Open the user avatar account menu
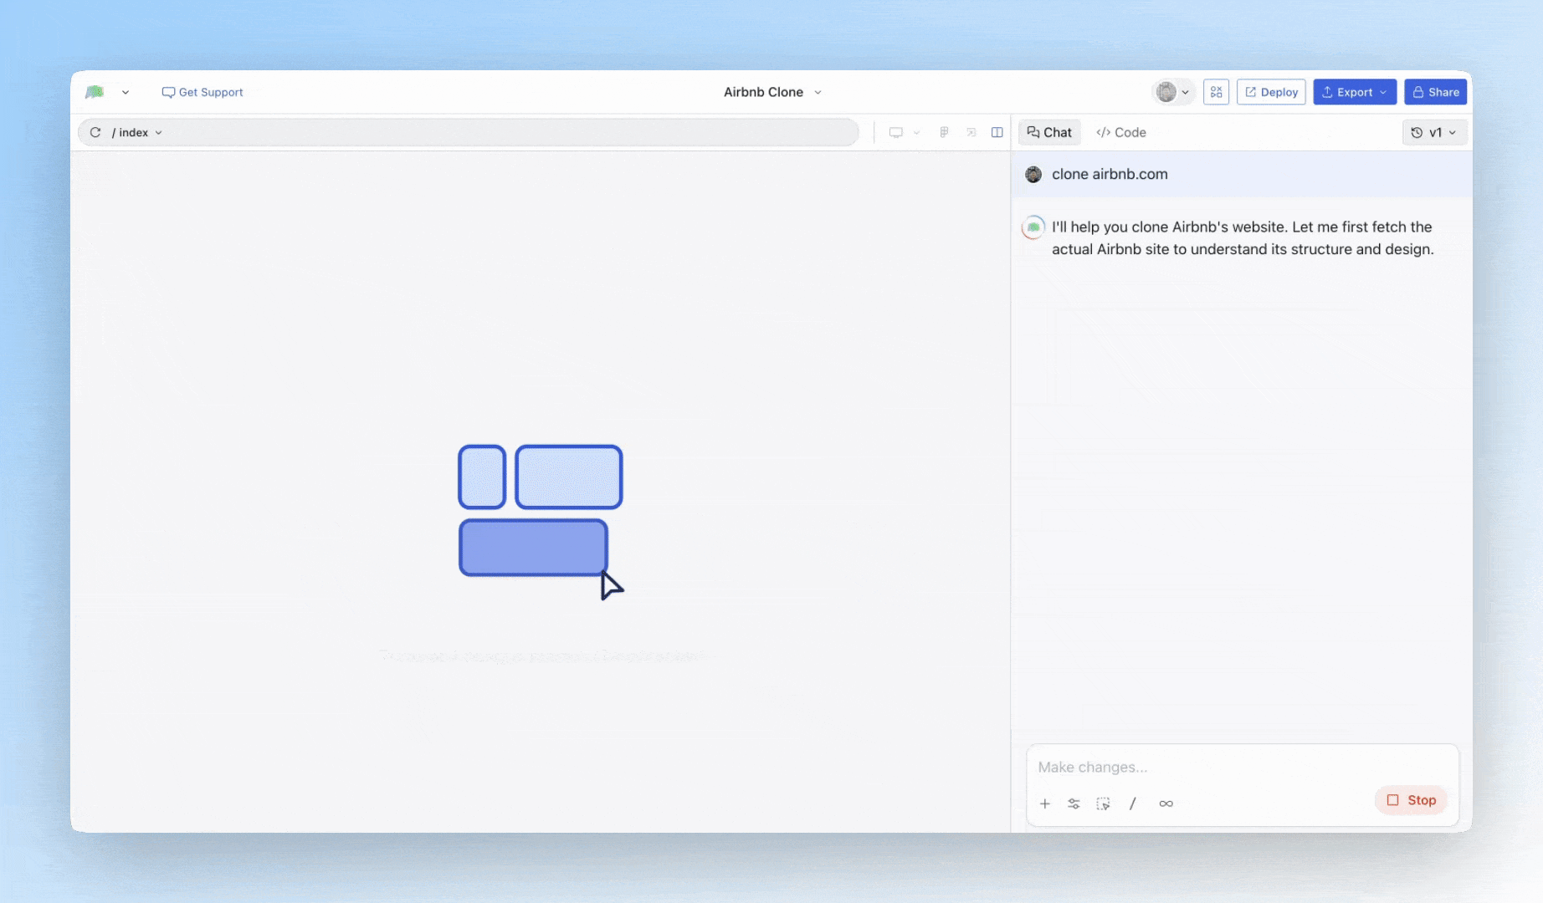The image size is (1543, 903). click(1172, 92)
